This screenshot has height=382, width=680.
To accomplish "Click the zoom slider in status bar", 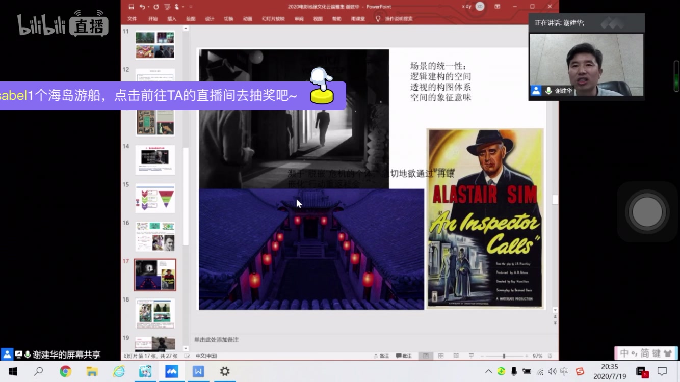I will (x=504, y=356).
